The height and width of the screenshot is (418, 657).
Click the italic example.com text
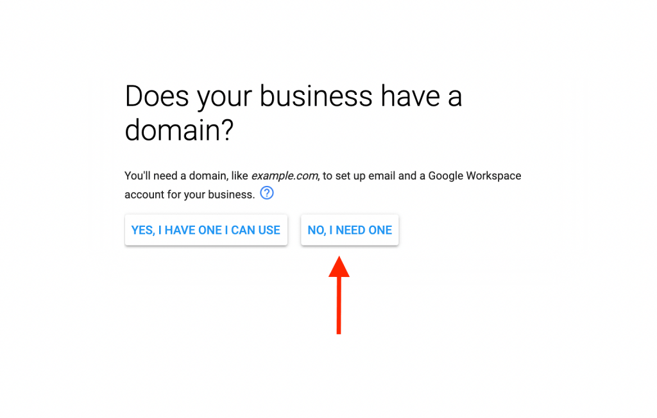285,176
